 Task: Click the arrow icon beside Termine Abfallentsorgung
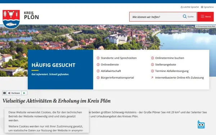click(153, 71)
